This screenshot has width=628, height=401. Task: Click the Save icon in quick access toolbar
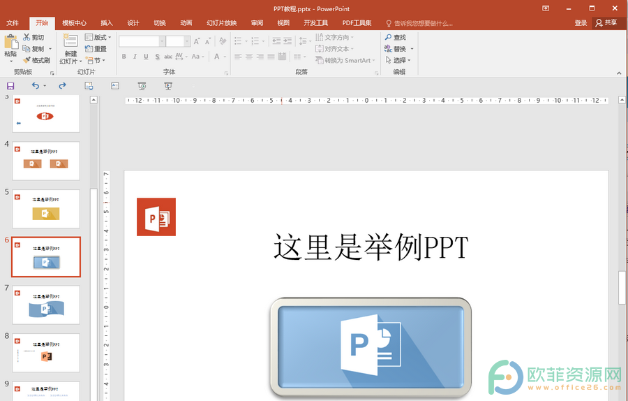coord(10,86)
